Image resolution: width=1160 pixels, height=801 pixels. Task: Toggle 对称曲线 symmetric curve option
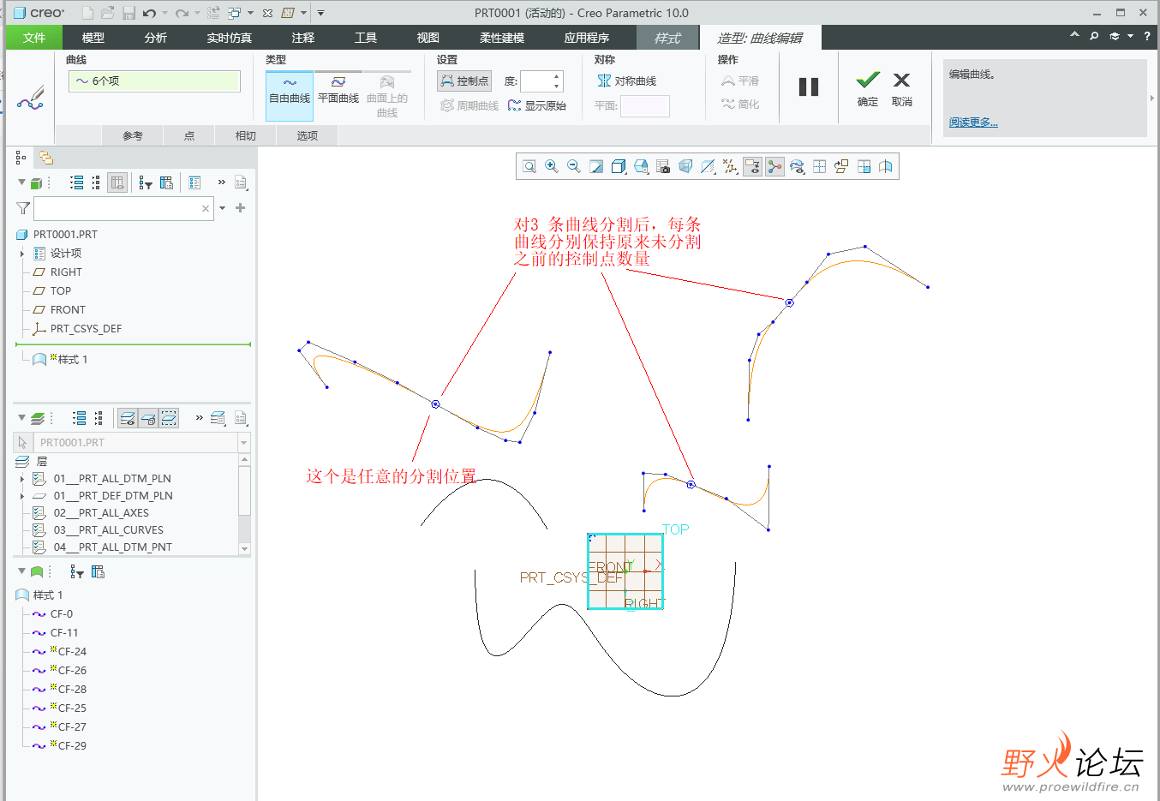[x=627, y=81]
